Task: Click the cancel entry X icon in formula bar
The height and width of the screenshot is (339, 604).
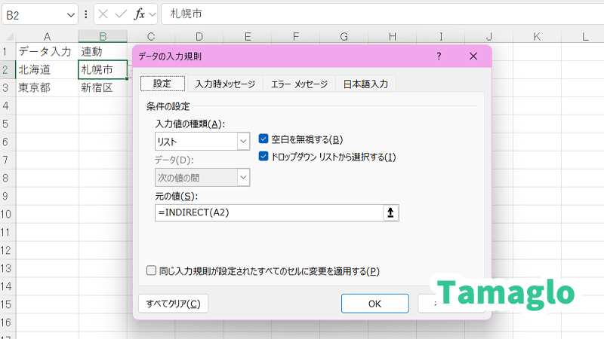Action: tap(103, 14)
